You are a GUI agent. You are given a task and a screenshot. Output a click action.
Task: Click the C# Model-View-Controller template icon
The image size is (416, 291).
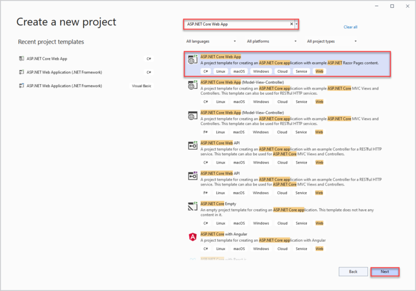coord(193,85)
